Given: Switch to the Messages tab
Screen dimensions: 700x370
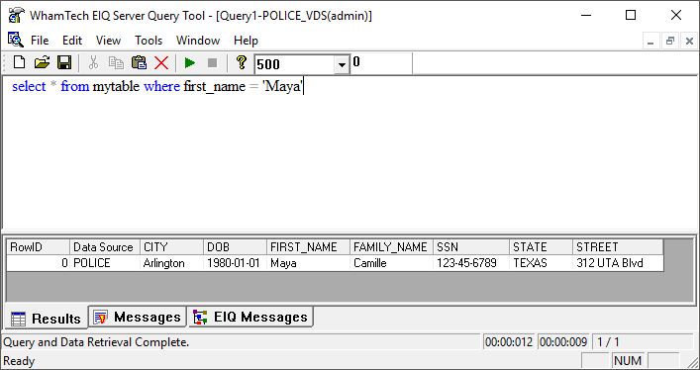Looking at the screenshot, I should pyautogui.click(x=137, y=317).
